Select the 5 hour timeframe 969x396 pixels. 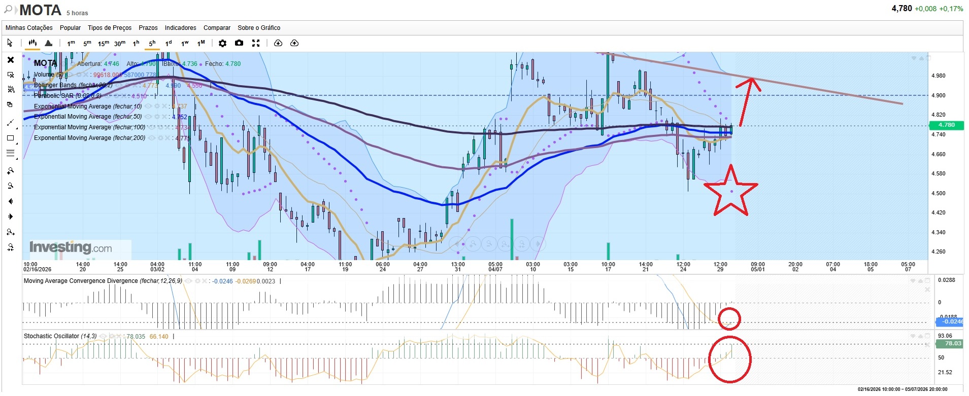coord(152,43)
